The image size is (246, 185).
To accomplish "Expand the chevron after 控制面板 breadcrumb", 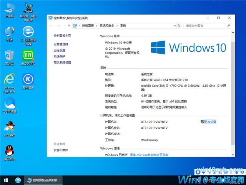I will coord(96,26).
